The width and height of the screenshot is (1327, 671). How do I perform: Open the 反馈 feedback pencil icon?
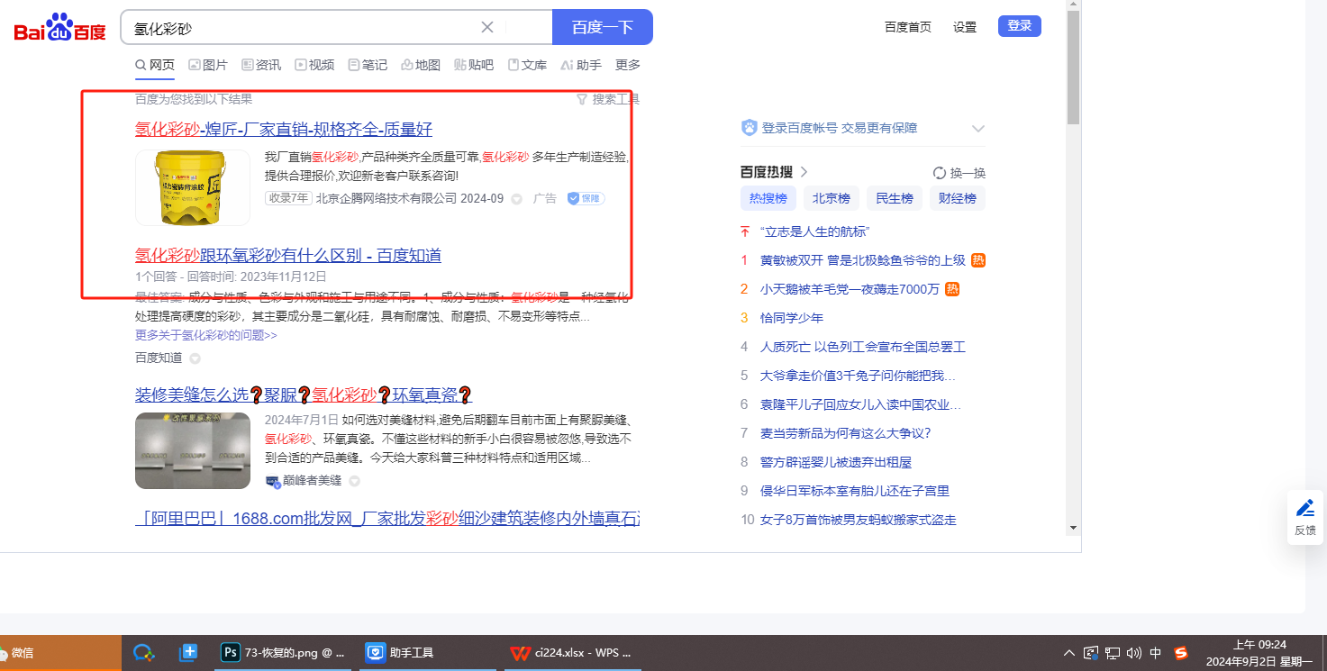[x=1304, y=508]
